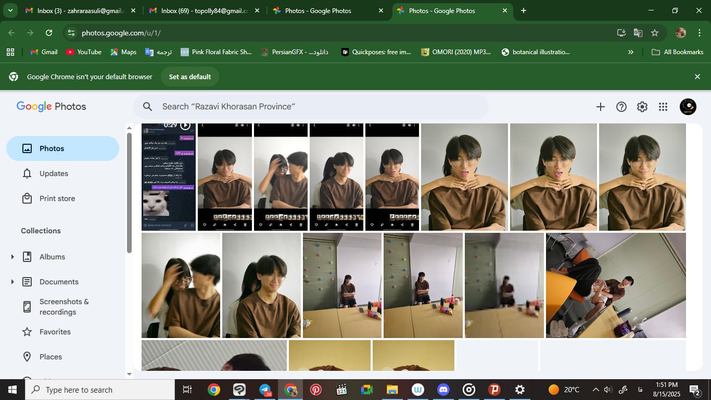Click the magnifier search icon in Photos
Screen dimensions: 711x400
[148, 107]
